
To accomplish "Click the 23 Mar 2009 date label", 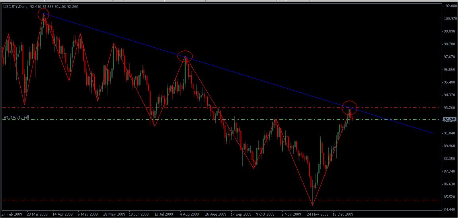I will coord(37,214).
